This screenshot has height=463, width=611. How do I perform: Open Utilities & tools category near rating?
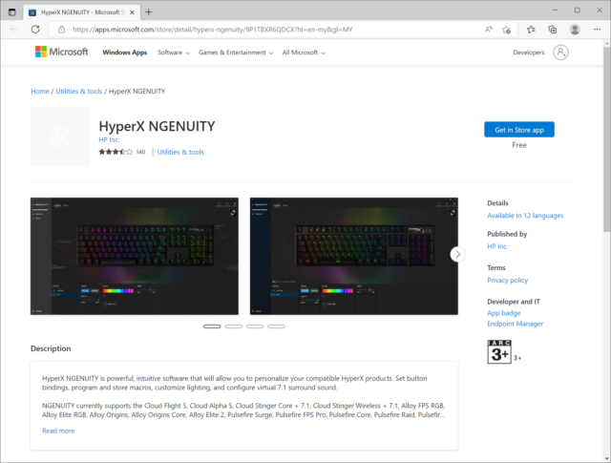pyautogui.click(x=180, y=152)
